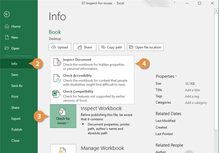Click the Last Modified label
219x153 pixels.
pos(165,121)
